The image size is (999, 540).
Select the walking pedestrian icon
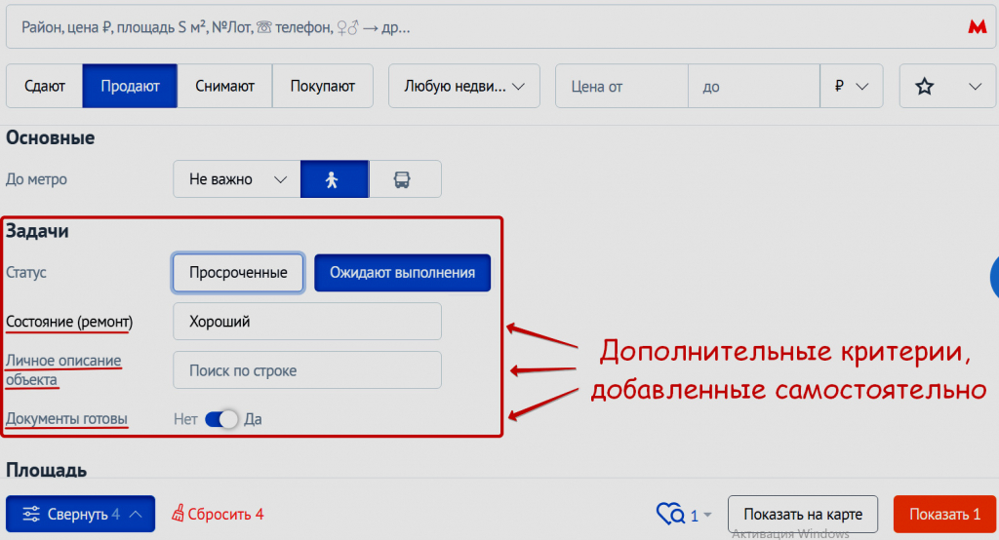click(x=334, y=179)
